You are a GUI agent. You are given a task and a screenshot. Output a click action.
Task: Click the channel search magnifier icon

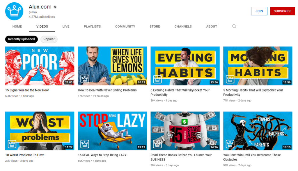pyautogui.click(x=234, y=26)
